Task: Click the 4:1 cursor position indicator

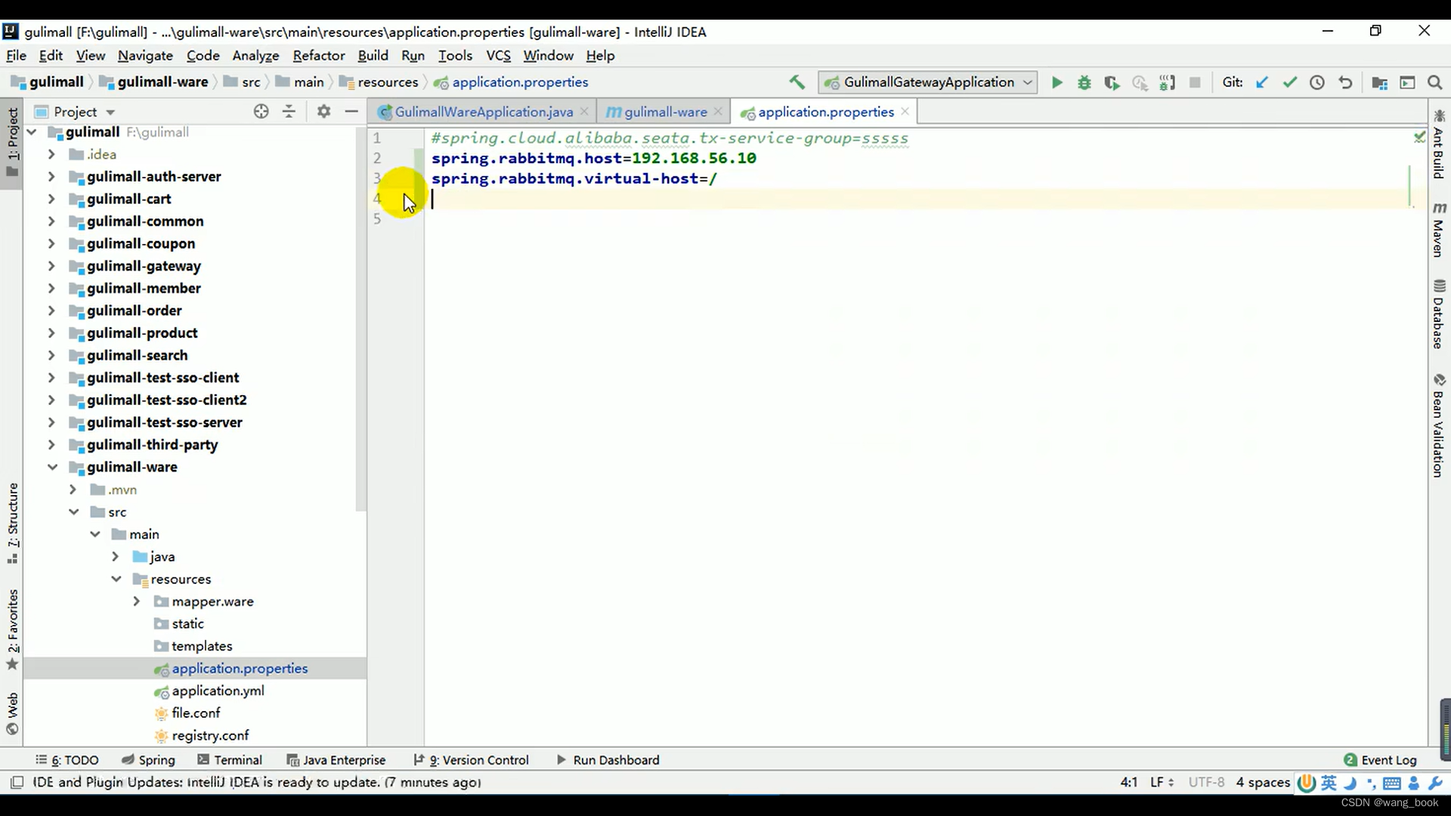Action: (1129, 782)
